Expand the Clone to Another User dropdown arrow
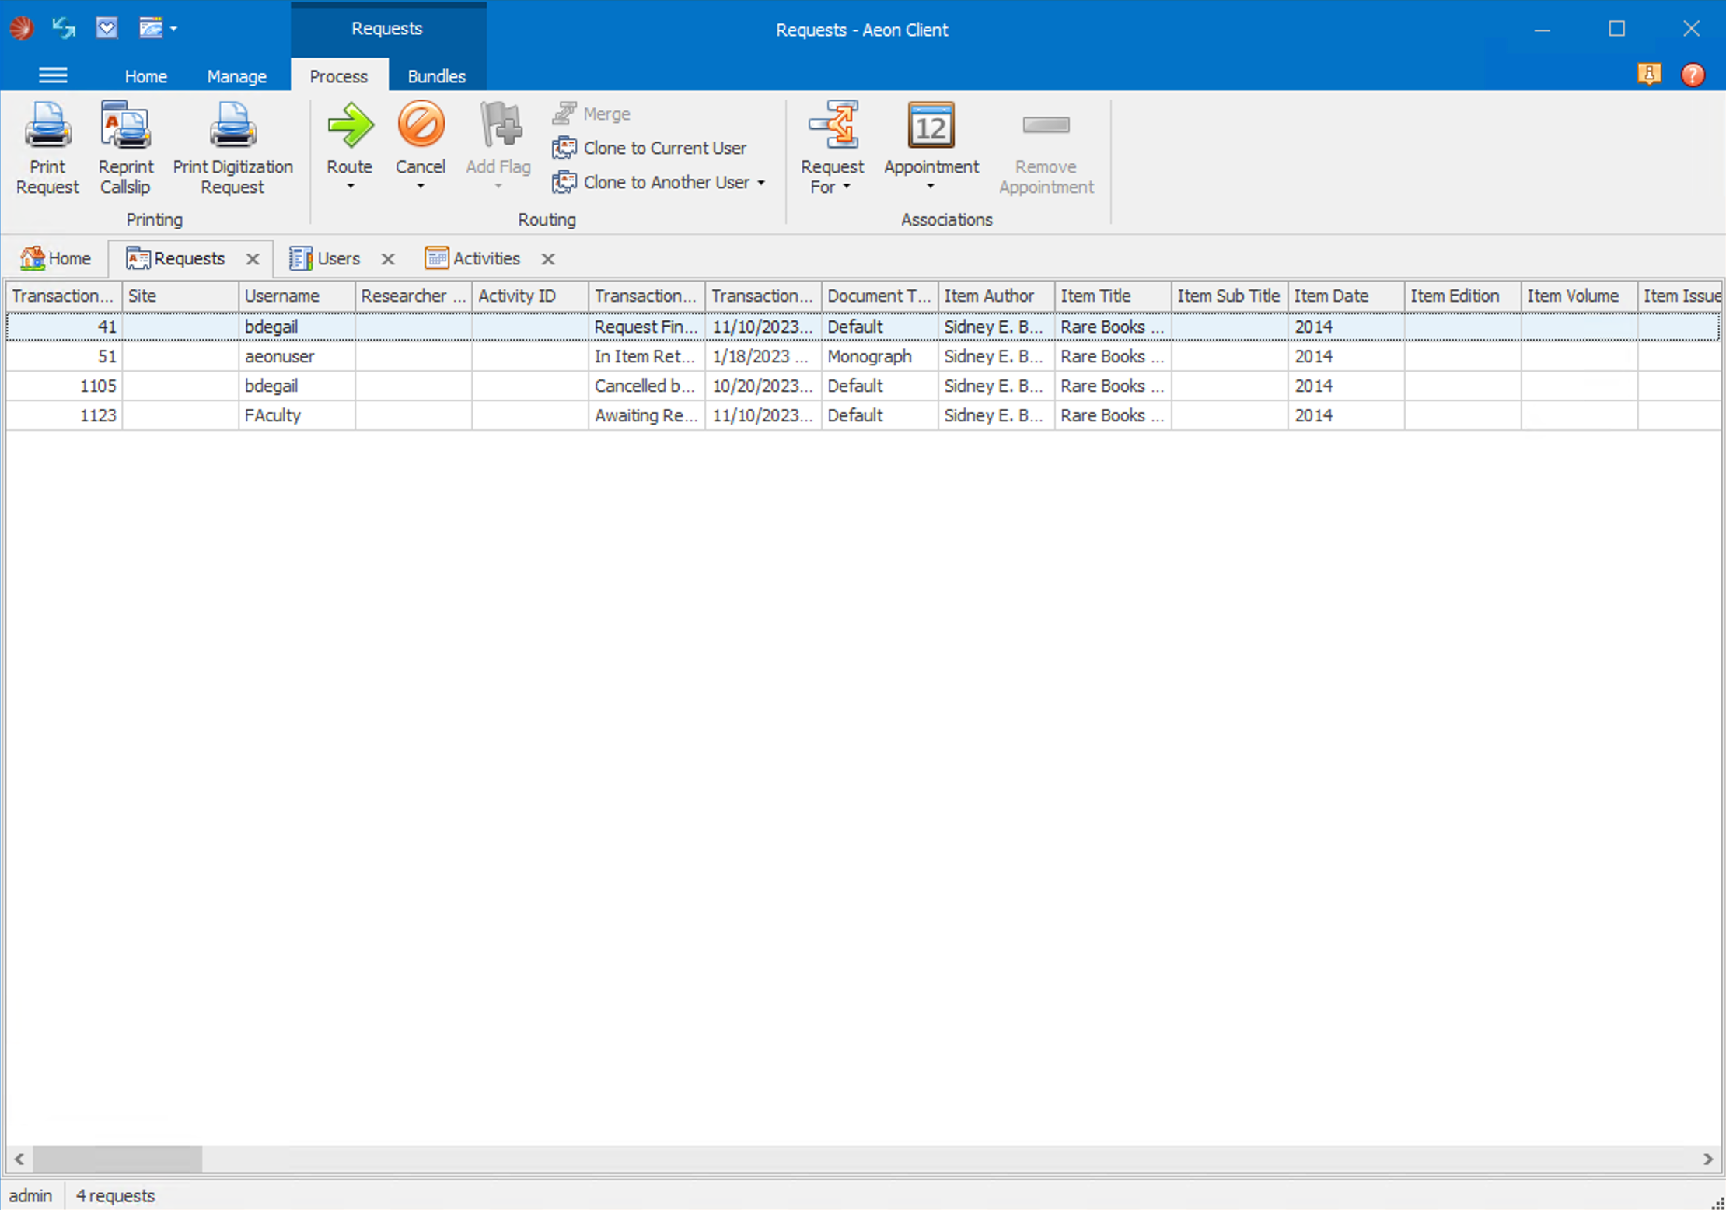Image resolution: width=1726 pixels, height=1210 pixels. (761, 183)
